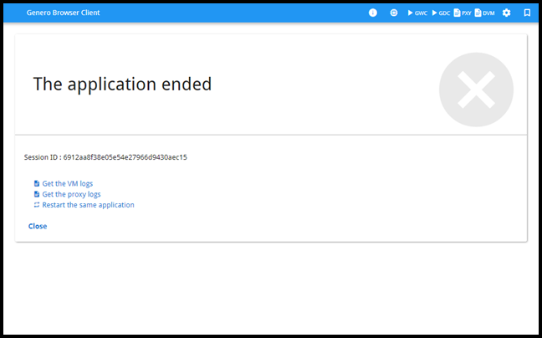Open the PXY proxy log file
542x338 pixels.
pyautogui.click(x=463, y=13)
